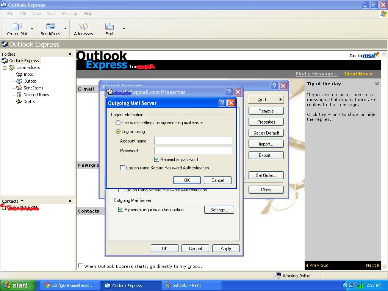
Task: Open the Addresses book icon
Action: click(83, 26)
